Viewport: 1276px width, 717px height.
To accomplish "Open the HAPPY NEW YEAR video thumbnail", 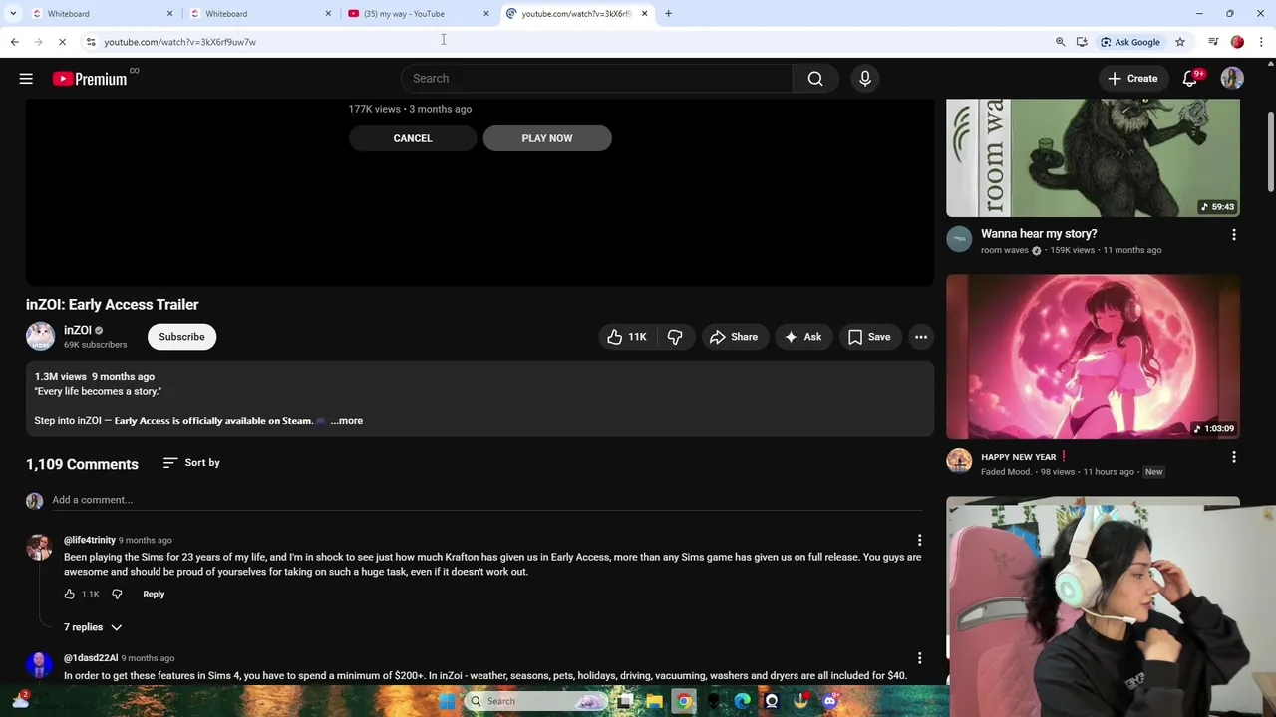I will (x=1093, y=357).
